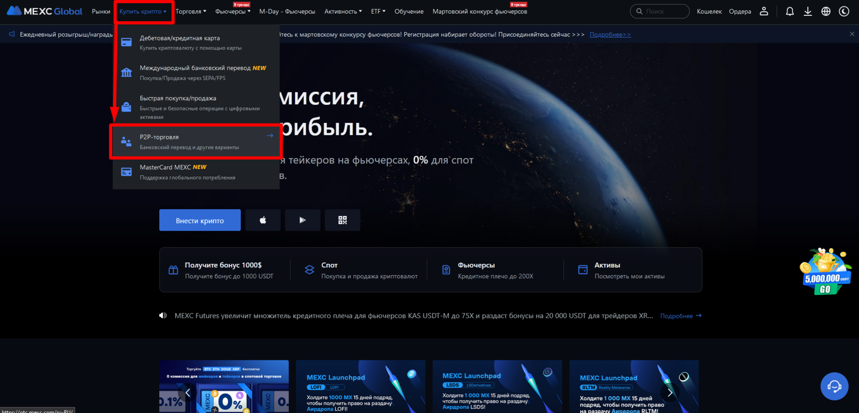
Task: Open M-Day - Фьючерсы menu item
Action: click(x=287, y=11)
